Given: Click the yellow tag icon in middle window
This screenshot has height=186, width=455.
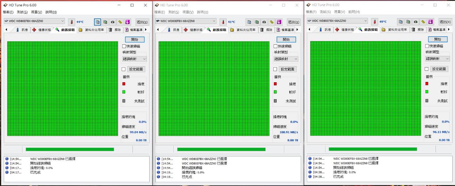Looking at the screenshot, I should (x=272, y=22).
